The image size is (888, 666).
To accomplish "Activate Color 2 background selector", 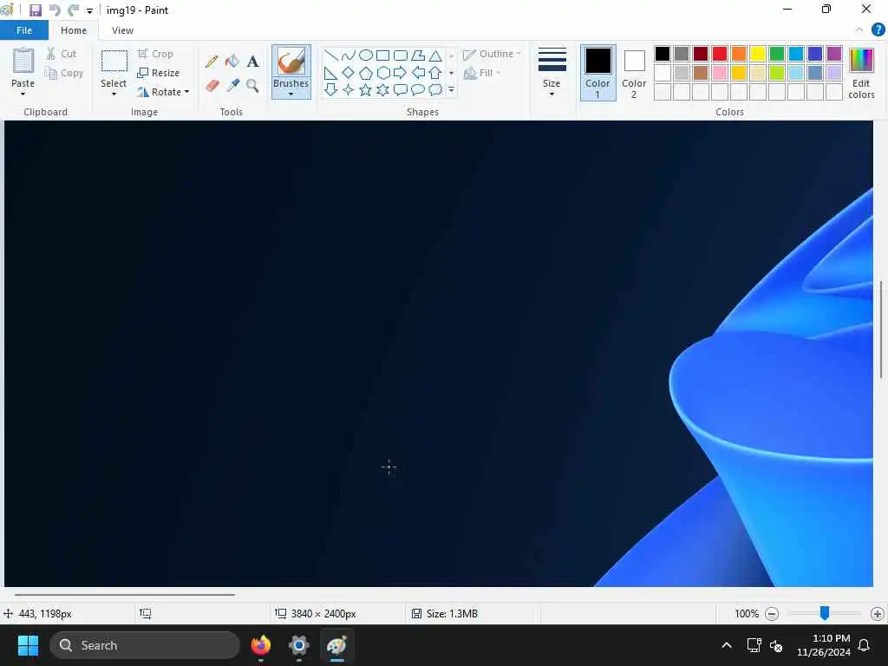I will pyautogui.click(x=634, y=73).
